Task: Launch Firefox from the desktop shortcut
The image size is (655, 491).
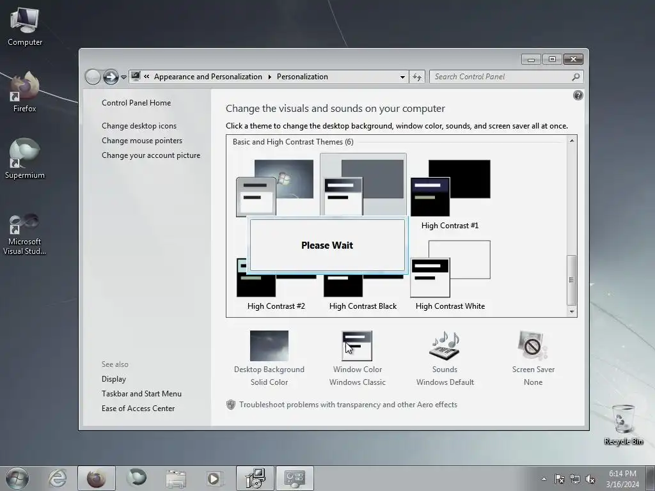Action: (25, 92)
